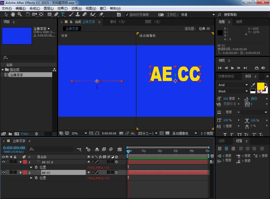Select the Eraser tool
Viewport: 270px width, 199px height.
point(85,15)
